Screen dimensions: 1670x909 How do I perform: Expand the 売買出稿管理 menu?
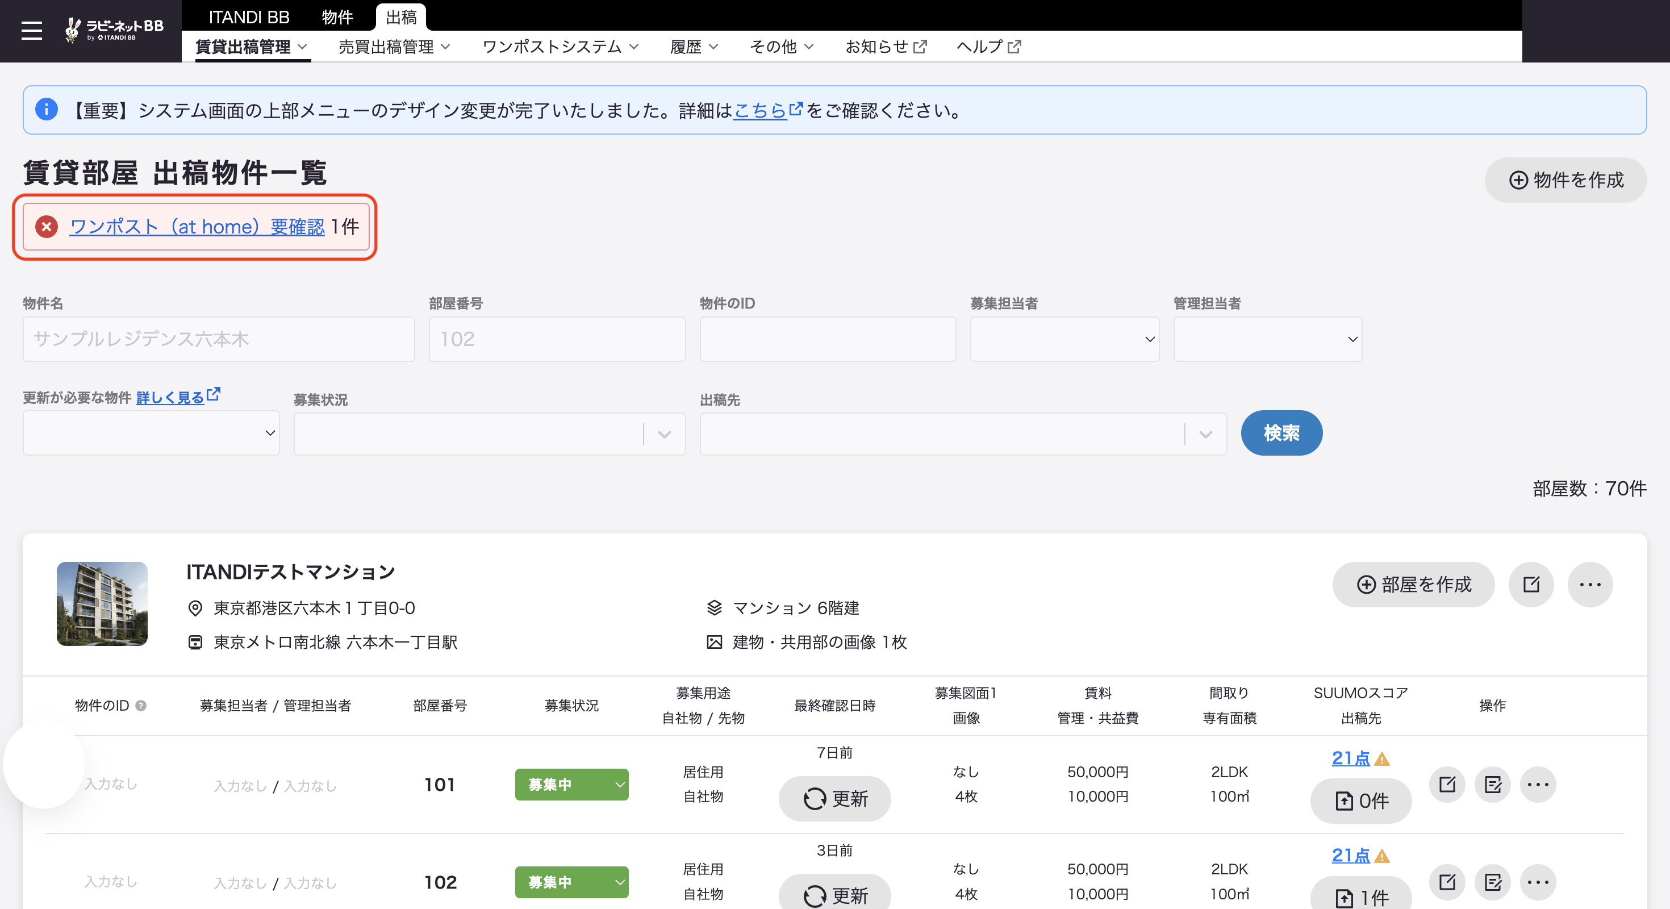[394, 47]
